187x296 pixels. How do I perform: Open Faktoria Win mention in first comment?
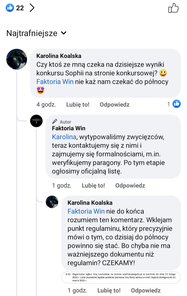pyautogui.click(x=55, y=82)
